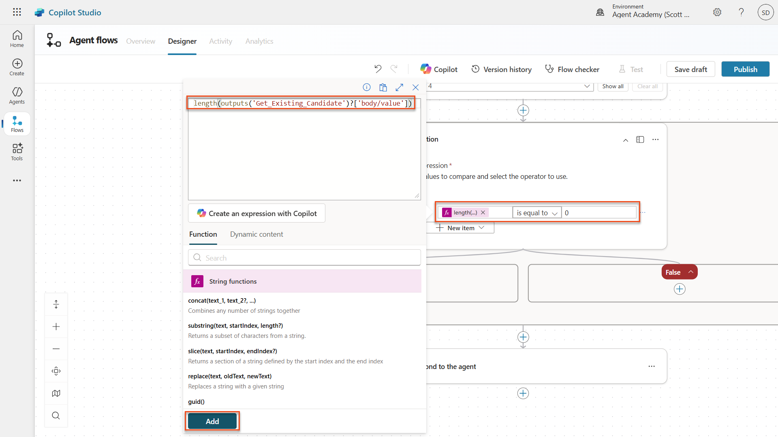This screenshot has width=778, height=437.
Task: Click the fit-to-view canvas icon
Action: click(56, 371)
